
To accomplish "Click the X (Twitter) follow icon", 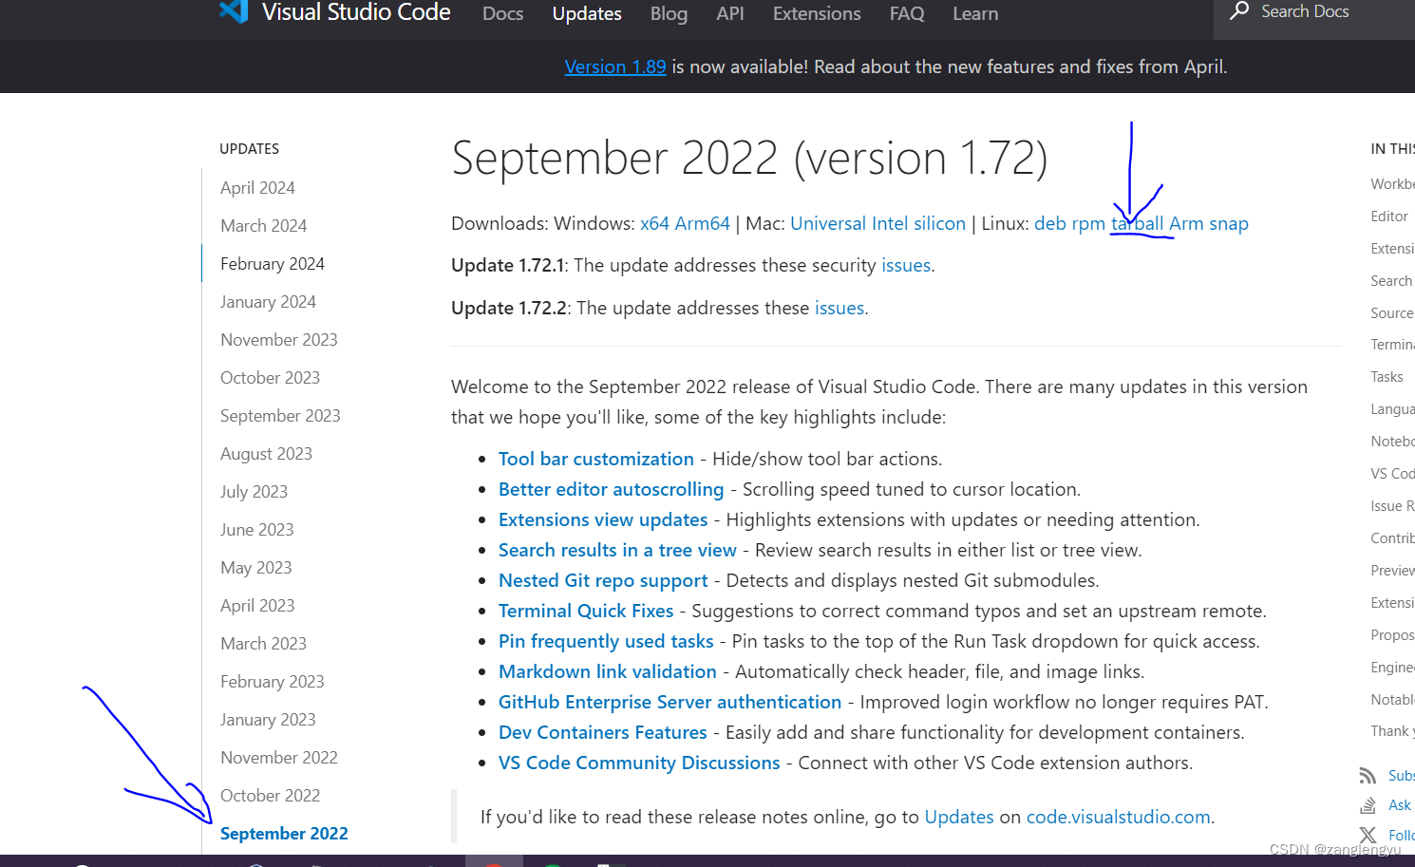I will pos(1368,836).
